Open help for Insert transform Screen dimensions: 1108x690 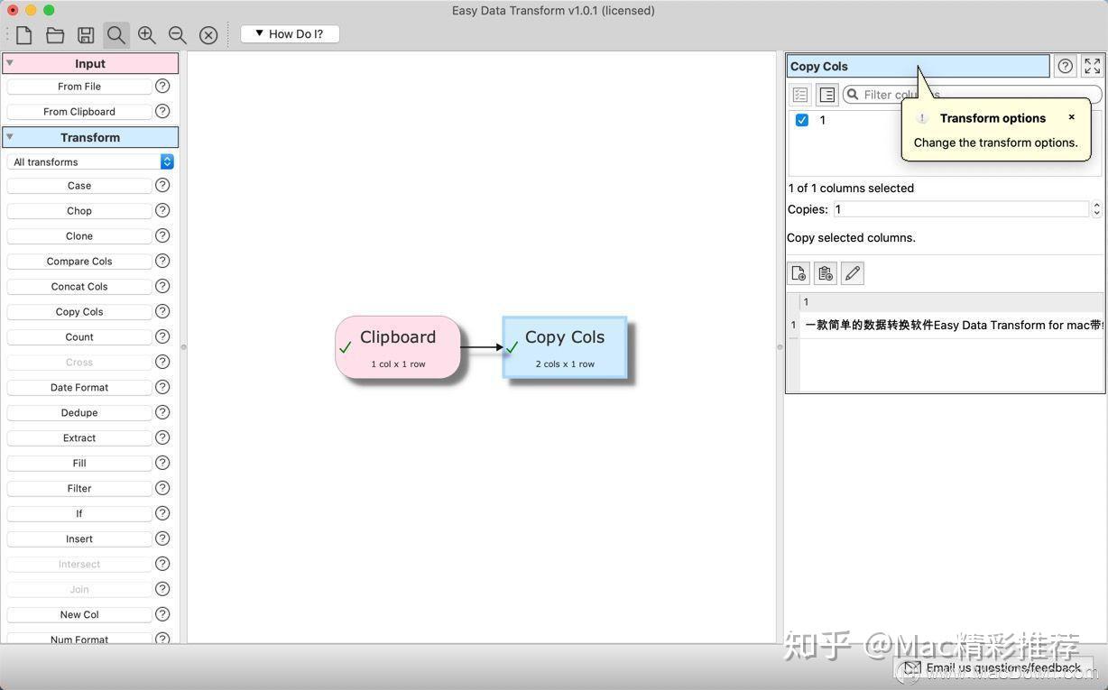click(x=162, y=538)
